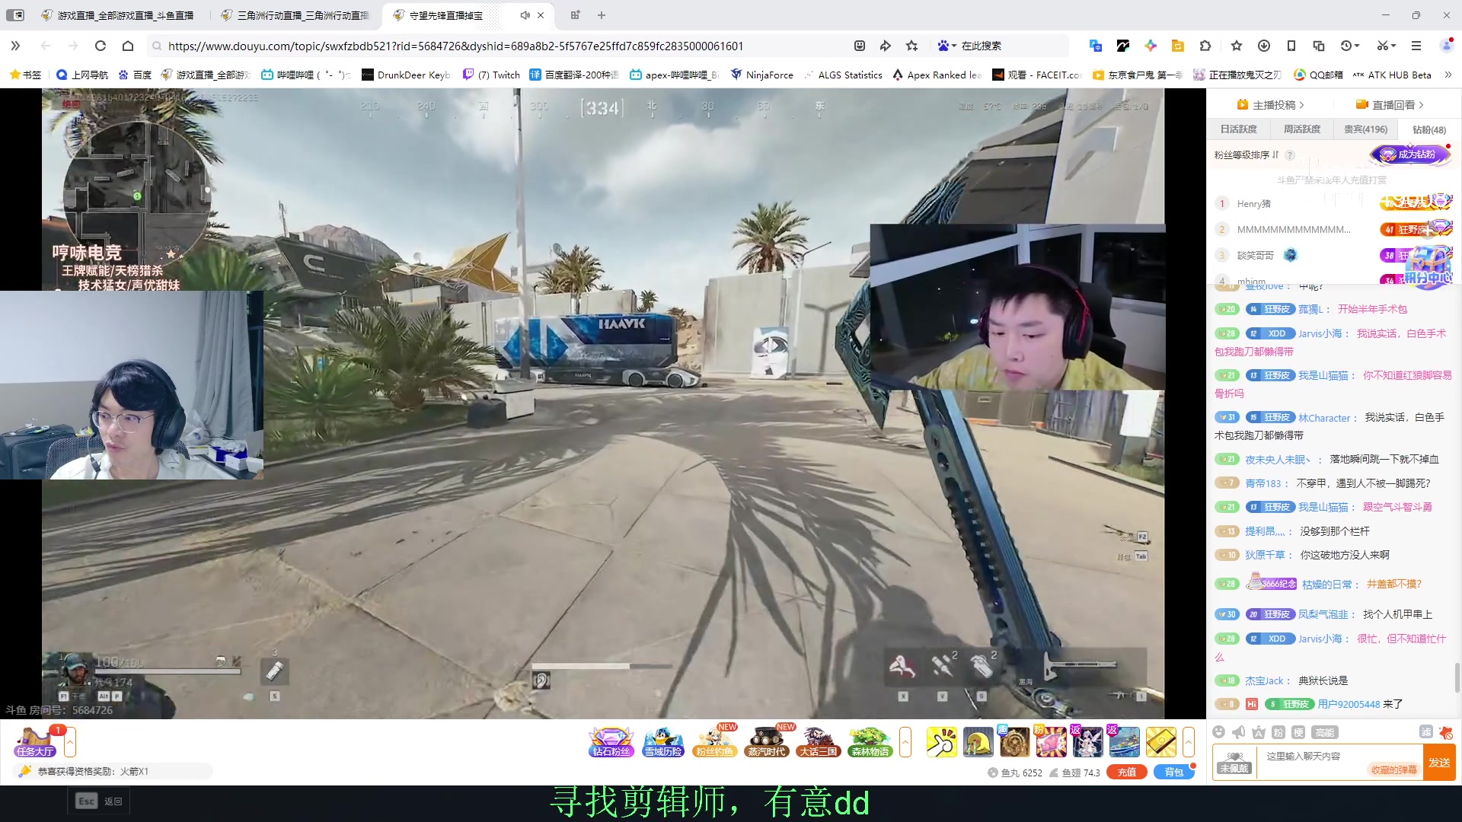Click the browser profile avatar
Screen dimensions: 1462x822
coord(1446,46)
